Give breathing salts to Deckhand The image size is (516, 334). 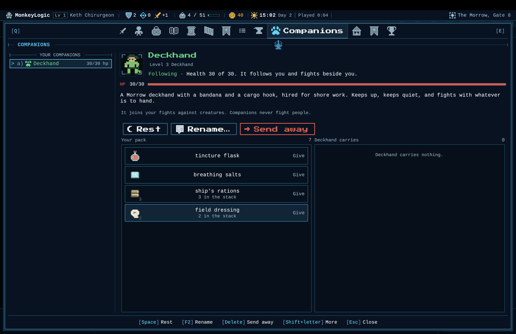[299, 175]
